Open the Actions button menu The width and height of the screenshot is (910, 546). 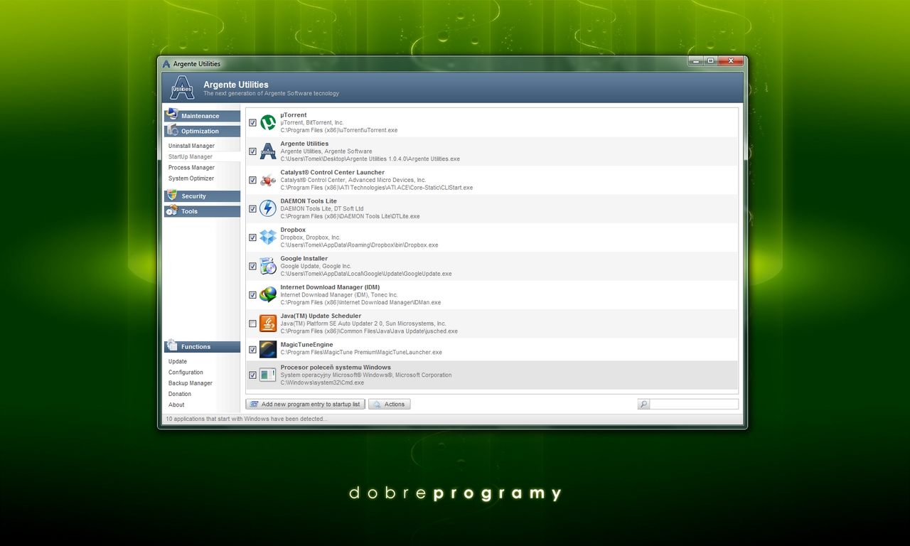[x=389, y=404]
